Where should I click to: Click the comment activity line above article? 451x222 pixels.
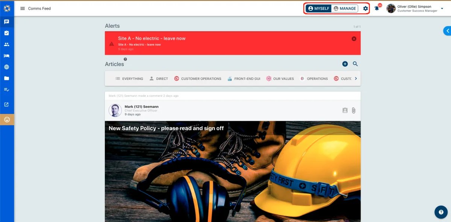(x=144, y=96)
